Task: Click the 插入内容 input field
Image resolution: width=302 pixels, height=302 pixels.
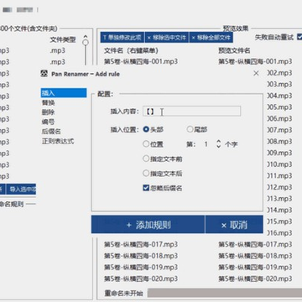Action: click(191, 112)
